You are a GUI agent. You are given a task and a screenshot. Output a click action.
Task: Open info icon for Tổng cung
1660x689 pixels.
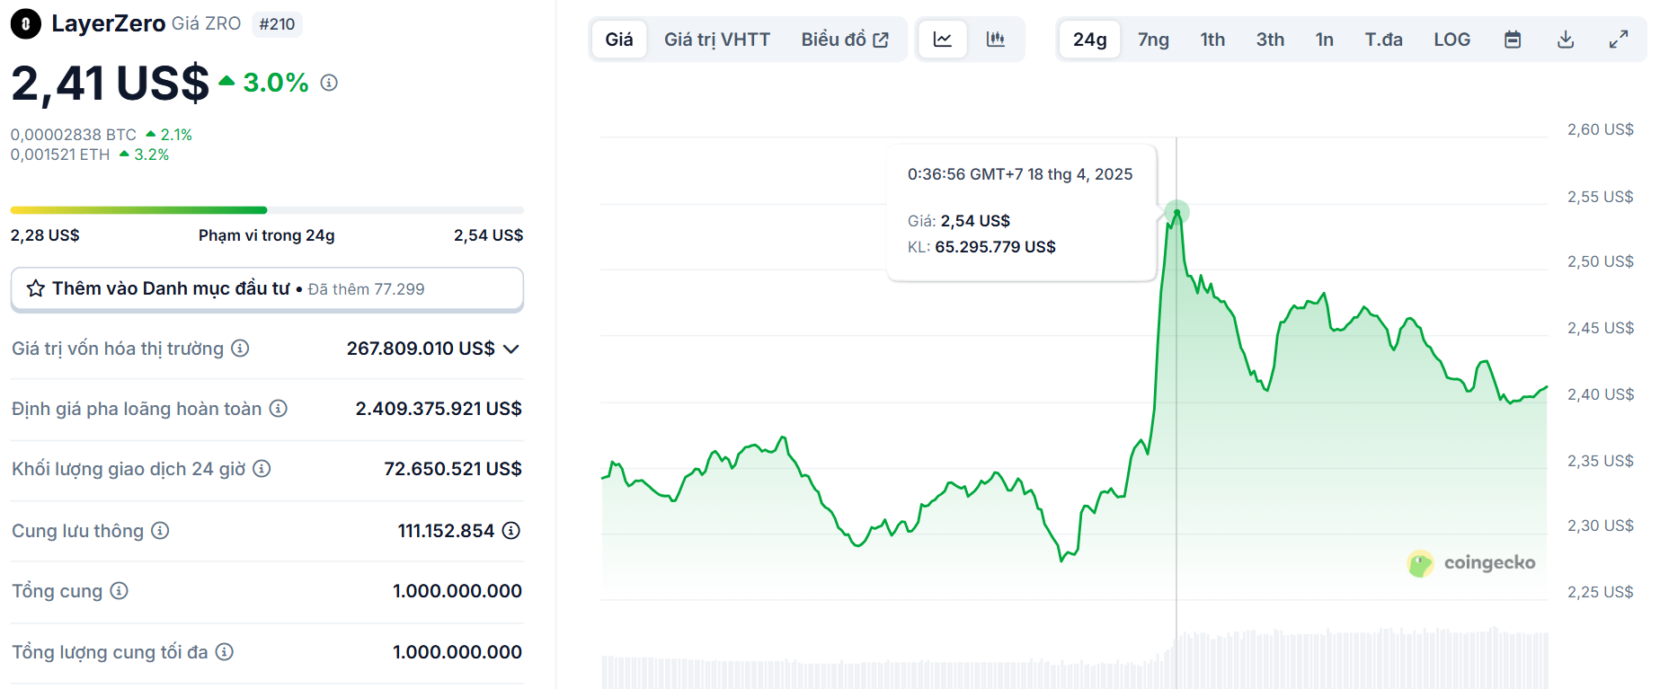[119, 591]
